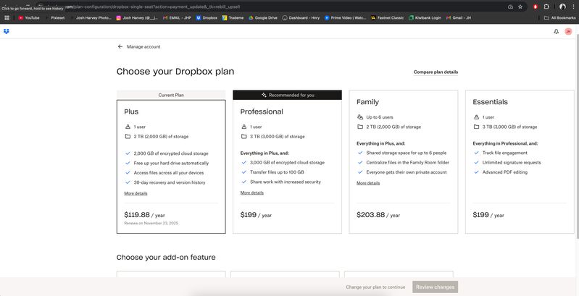Click the Dropbox logo icon
Screen dimensions: 579x296
tap(7, 31)
